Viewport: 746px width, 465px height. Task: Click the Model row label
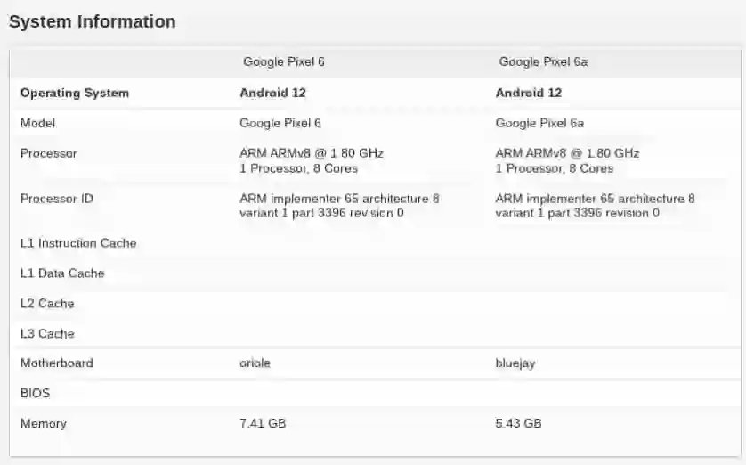[37, 123]
